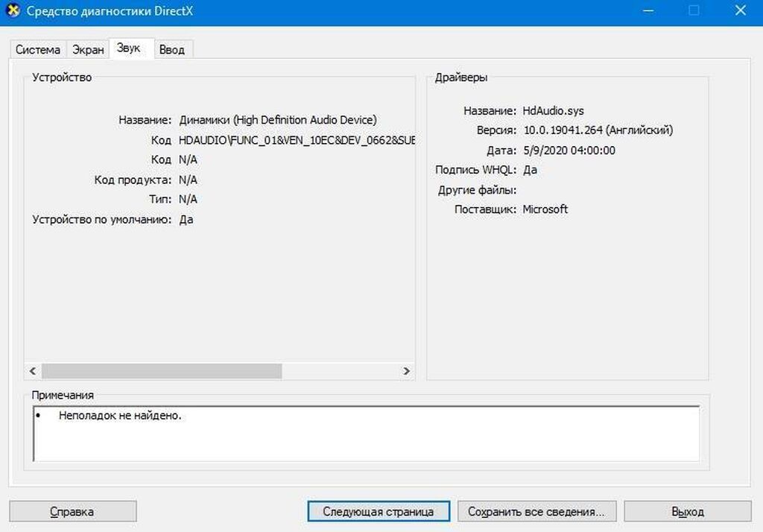Viewport: 763px width, 532px height.
Task: Open help with the Справка button
Action: (72, 512)
